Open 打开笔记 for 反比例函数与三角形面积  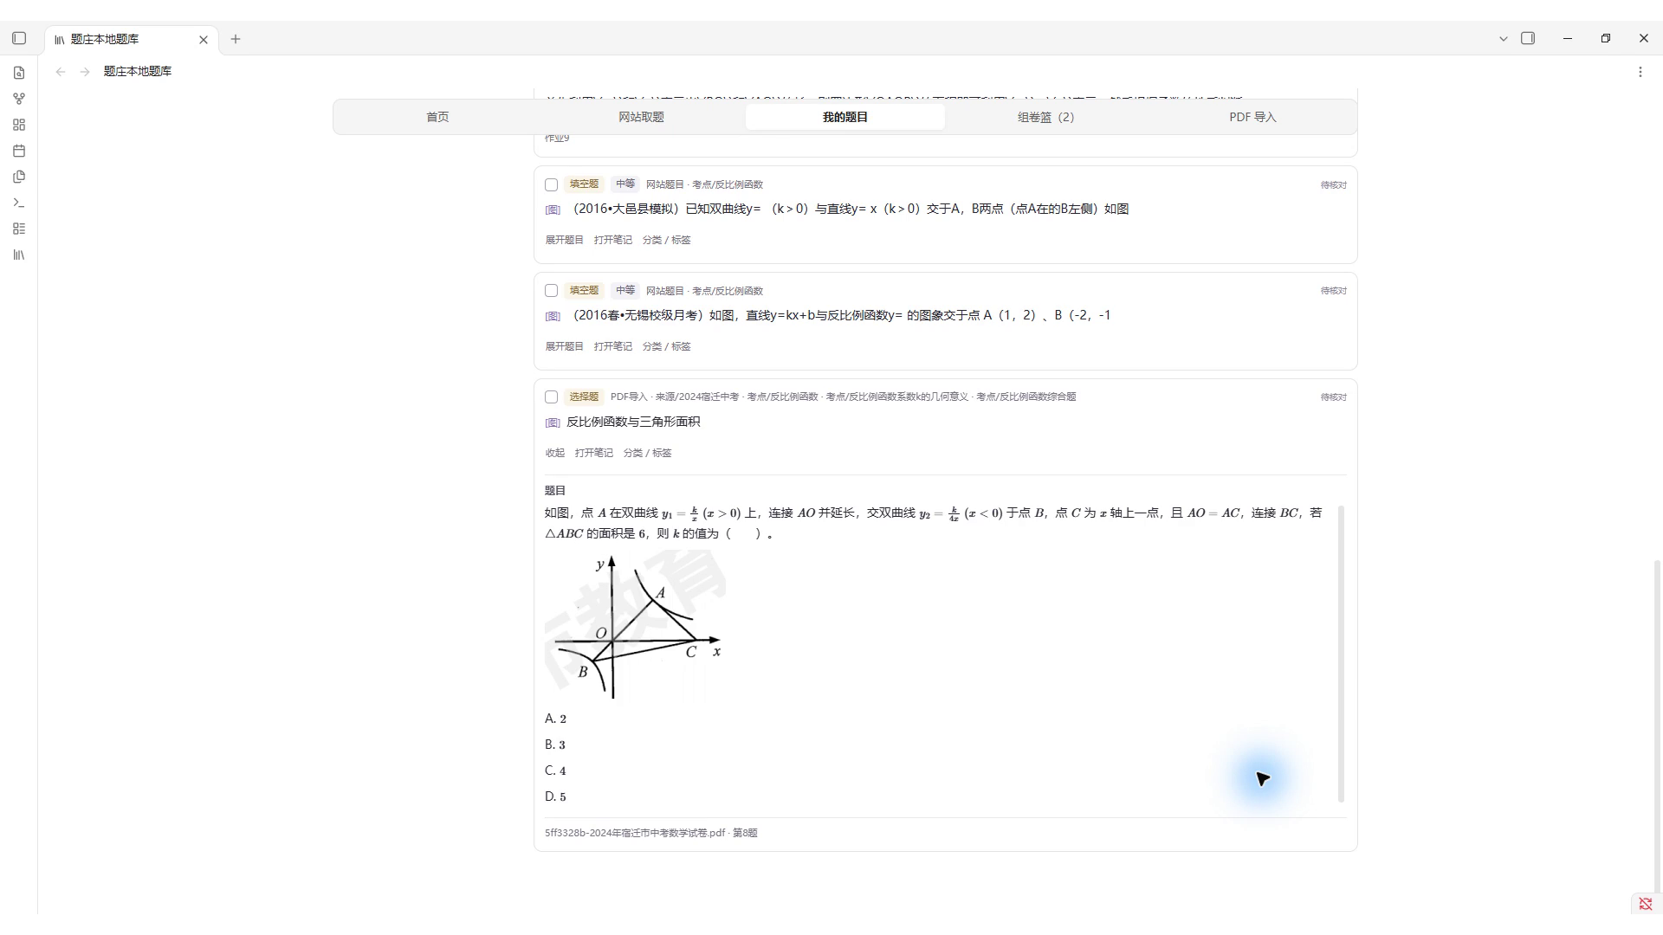(594, 453)
